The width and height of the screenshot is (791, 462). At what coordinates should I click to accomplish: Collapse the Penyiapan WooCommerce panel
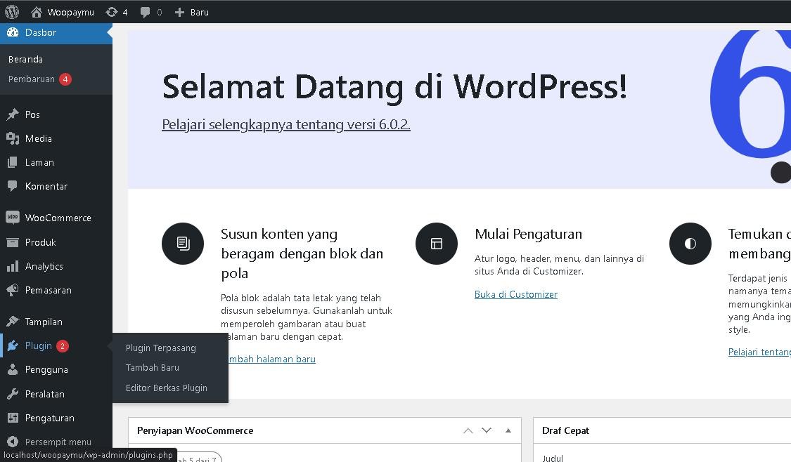pyautogui.click(x=508, y=430)
